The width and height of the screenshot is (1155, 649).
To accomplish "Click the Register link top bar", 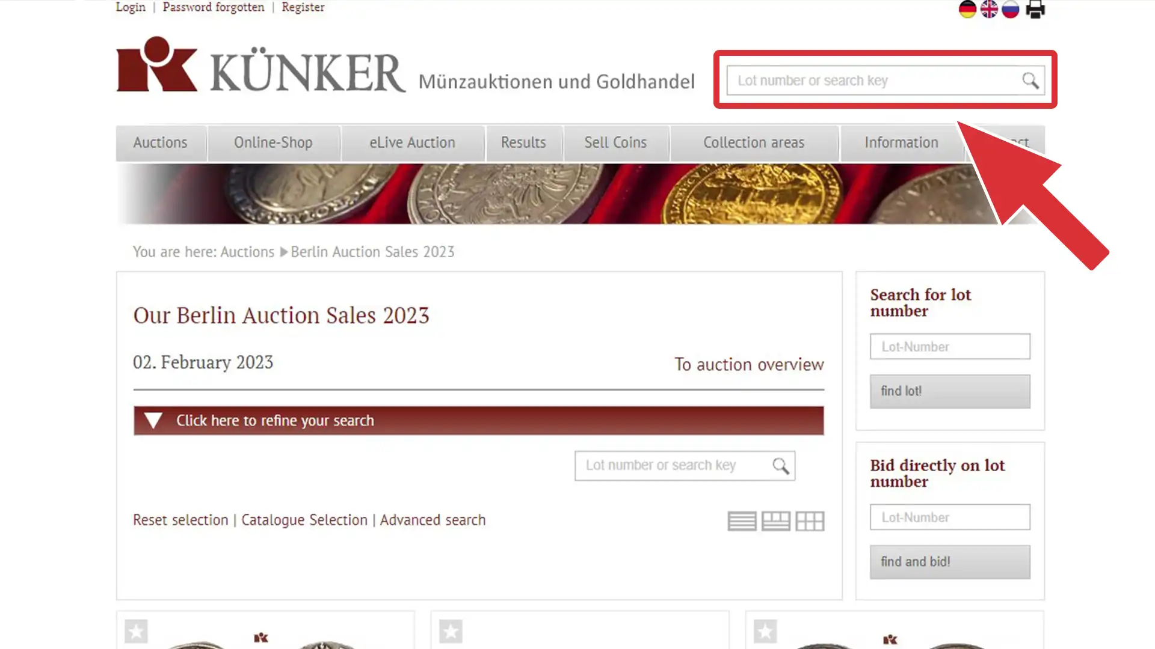I will coord(303,7).
